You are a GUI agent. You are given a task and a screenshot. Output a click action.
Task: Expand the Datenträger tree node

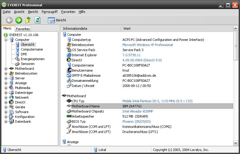(6, 93)
